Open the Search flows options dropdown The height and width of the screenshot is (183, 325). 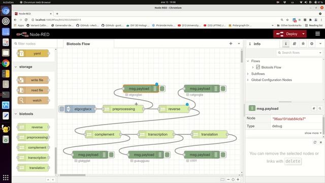320,53
